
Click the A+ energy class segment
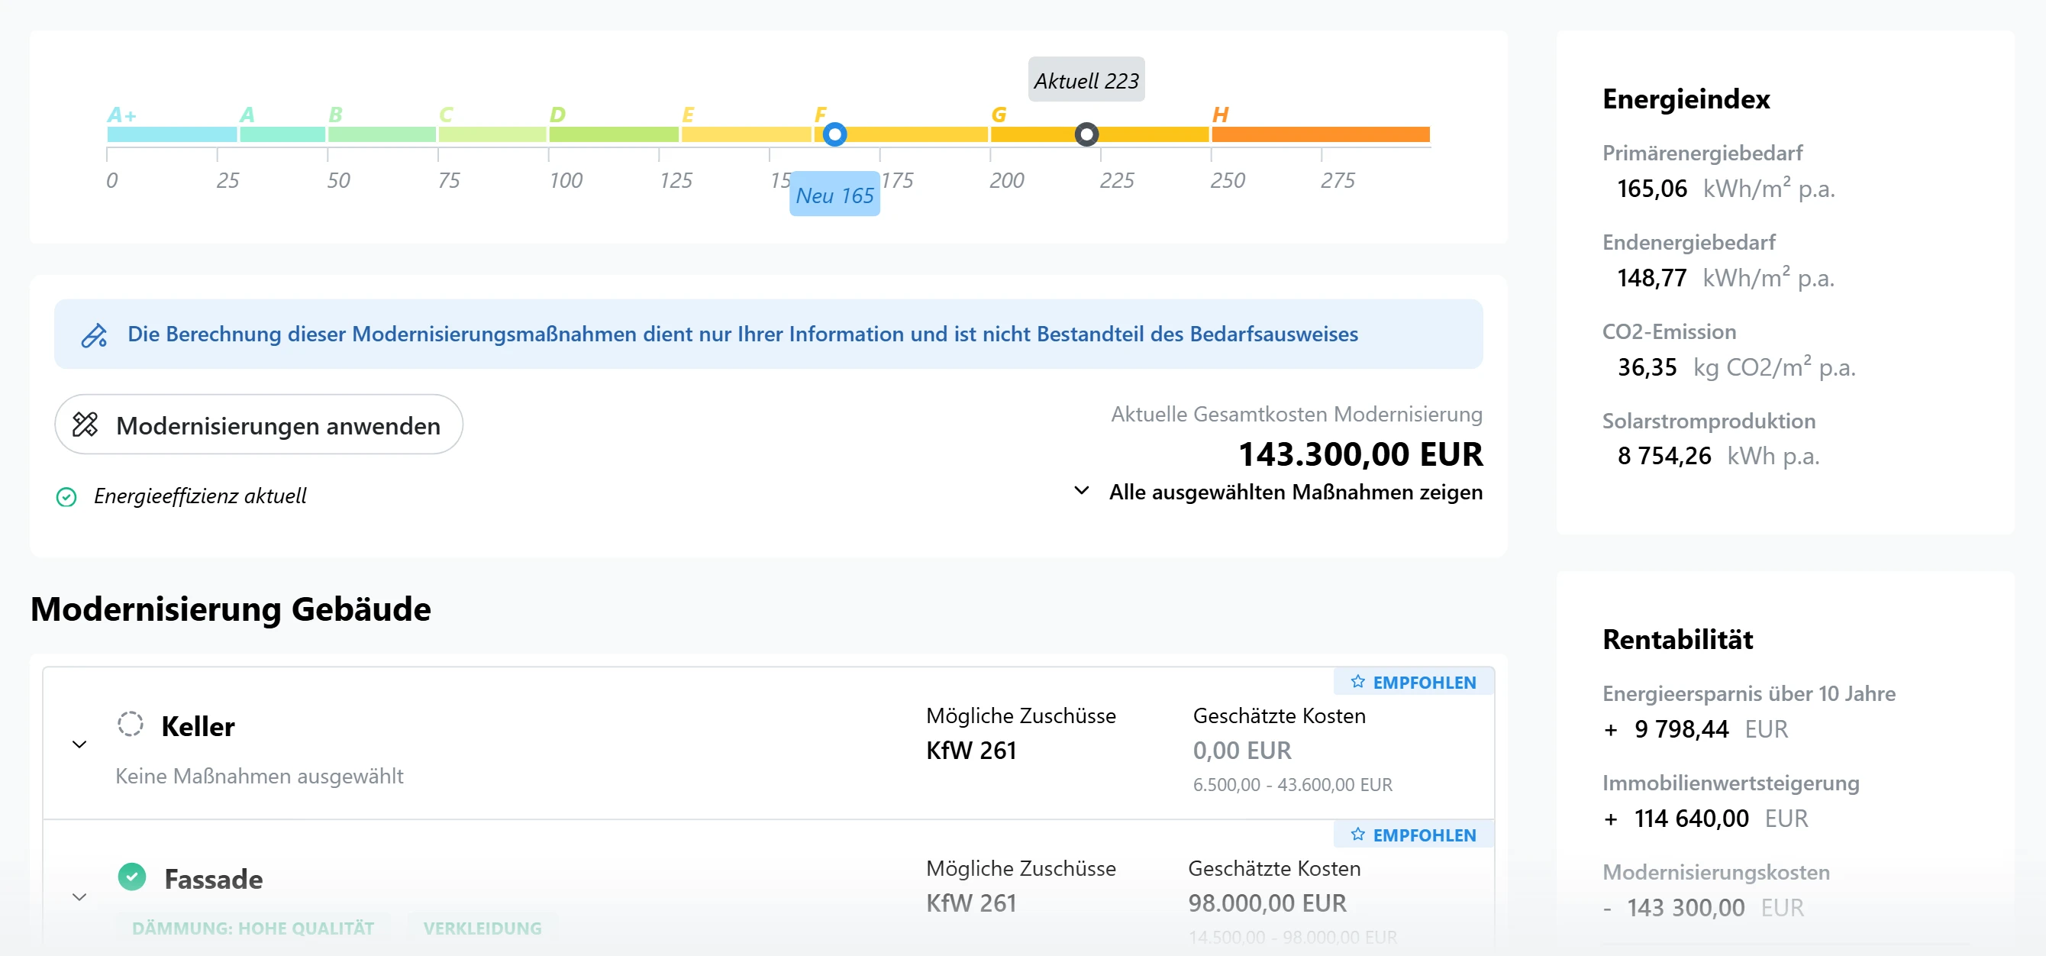[x=172, y=134]
